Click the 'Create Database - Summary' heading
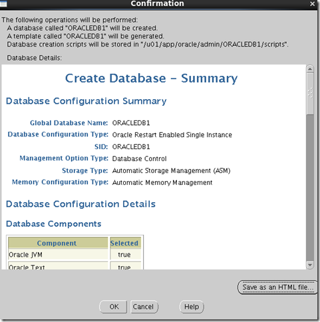The height and width of the screenshot is (322, 320). [151, 79]
